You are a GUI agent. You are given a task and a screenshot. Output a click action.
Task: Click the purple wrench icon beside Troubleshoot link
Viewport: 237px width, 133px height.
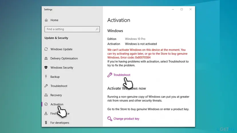tap(110, 75)
